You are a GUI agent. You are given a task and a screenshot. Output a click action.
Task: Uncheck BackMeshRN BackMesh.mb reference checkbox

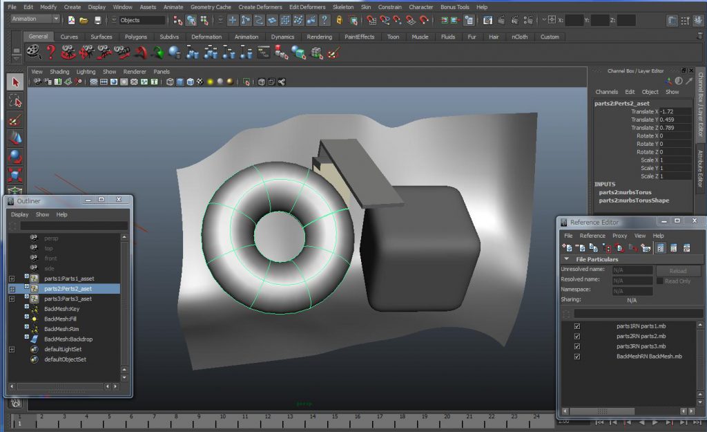(x=577, y=357)
